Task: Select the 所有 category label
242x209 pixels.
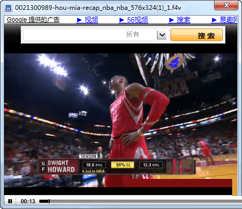Action: [133, 34]
